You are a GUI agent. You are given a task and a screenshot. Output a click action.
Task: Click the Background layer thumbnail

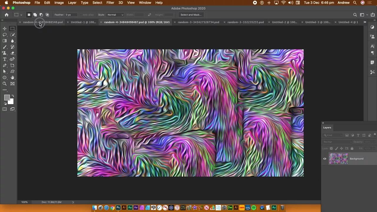[x=338, y=159]
